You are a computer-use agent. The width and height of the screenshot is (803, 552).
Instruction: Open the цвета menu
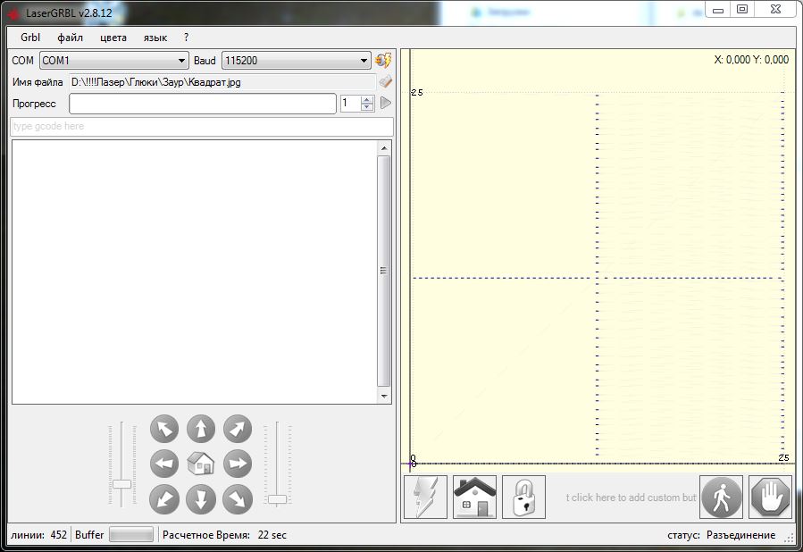113,38
